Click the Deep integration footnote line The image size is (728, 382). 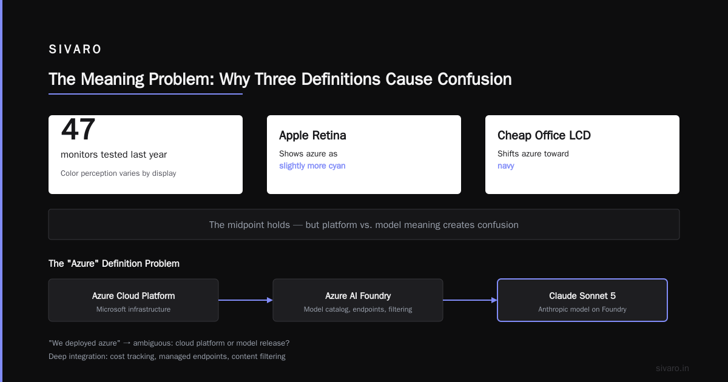167,357
